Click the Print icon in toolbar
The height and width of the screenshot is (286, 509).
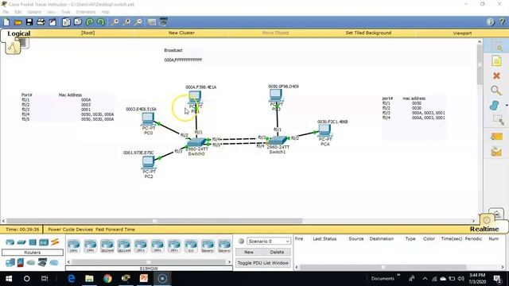tap(41, 22)
